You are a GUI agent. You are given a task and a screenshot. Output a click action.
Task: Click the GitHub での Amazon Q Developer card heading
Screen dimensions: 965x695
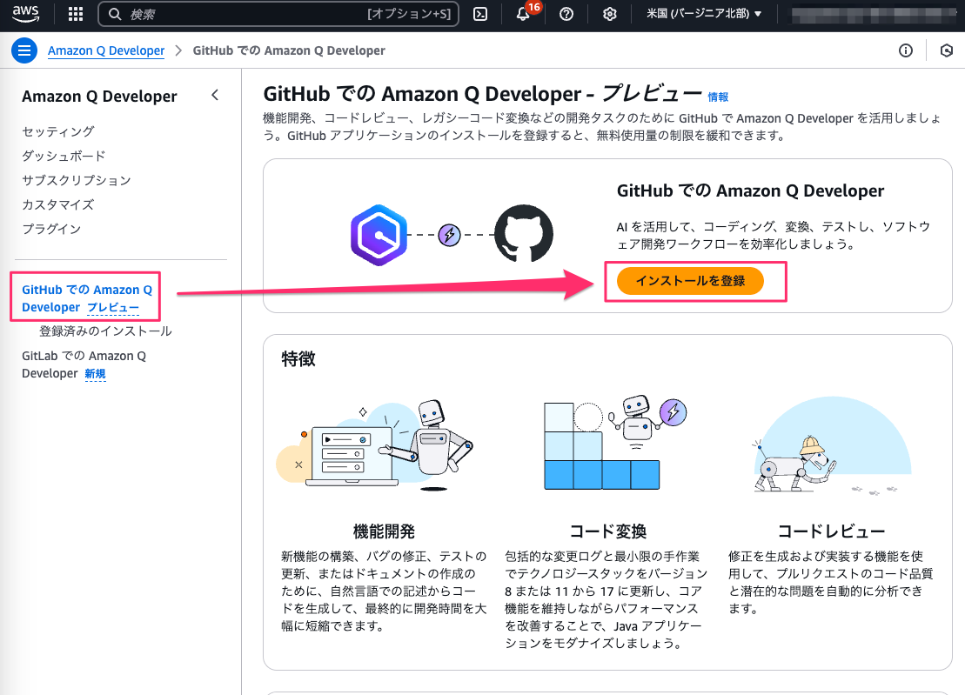pyautogui.click(x=750, y=190)
